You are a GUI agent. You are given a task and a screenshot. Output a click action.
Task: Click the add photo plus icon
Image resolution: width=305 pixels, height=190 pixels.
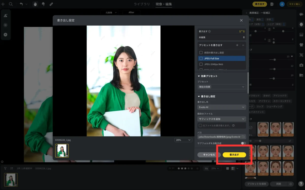[x=3, y=4]
